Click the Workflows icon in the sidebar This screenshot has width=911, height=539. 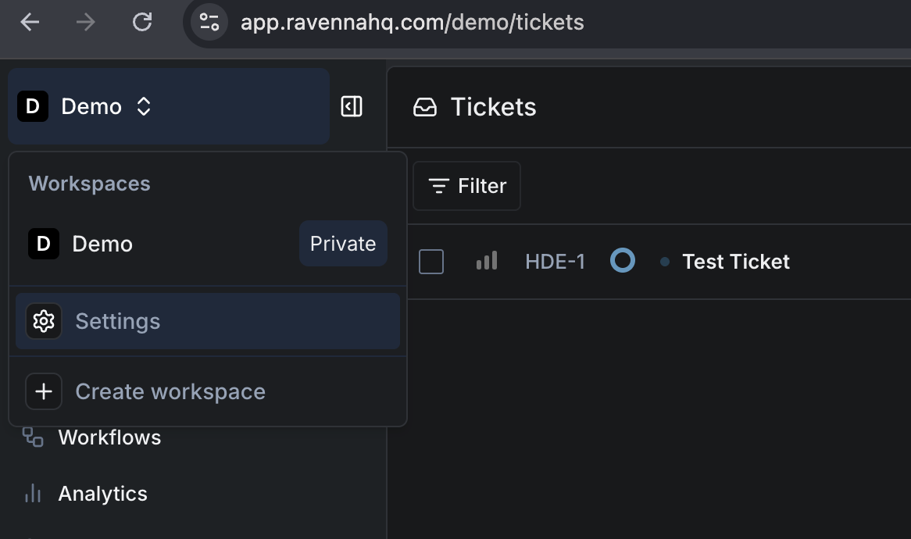[33, 437]
